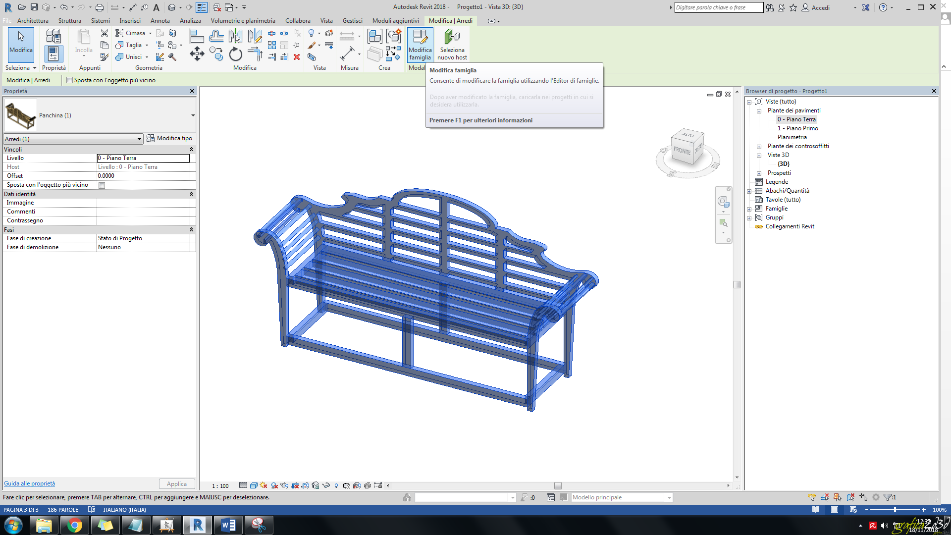This screenshot has width=951, height=535.
Task: Expand the Famiglie node in project browser
Action: coord(749,209)
